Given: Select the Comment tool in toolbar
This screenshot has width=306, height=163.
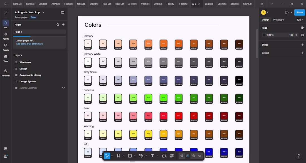Looking at the screenshot, I should point(164,156).
